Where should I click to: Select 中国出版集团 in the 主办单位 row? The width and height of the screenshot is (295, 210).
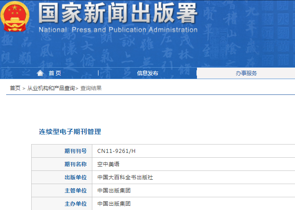[114, 203]
